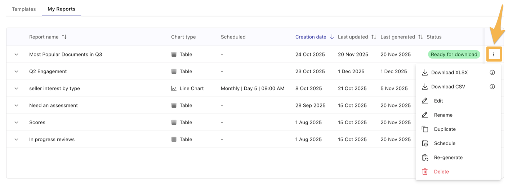Expand the Scores report row
Viewport: 508px width, 185px height.
[x=16, y=122]
